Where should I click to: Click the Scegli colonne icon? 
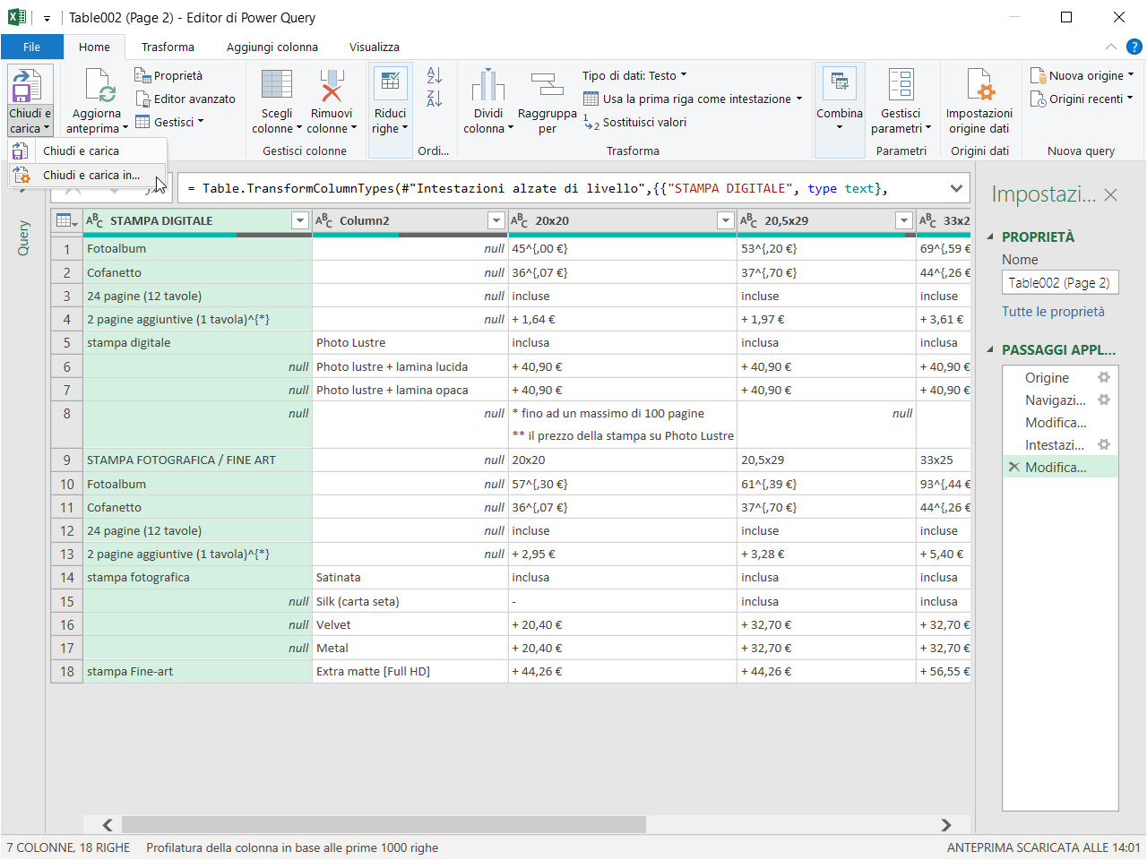[276, 85]
